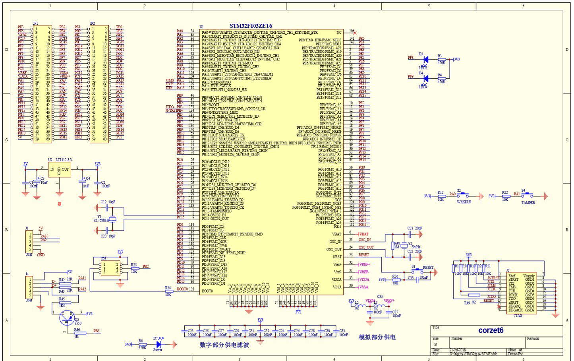Select the Q2 8550 transistor symbol
Viewport: 574px width, 361px height.
[67, 317]
